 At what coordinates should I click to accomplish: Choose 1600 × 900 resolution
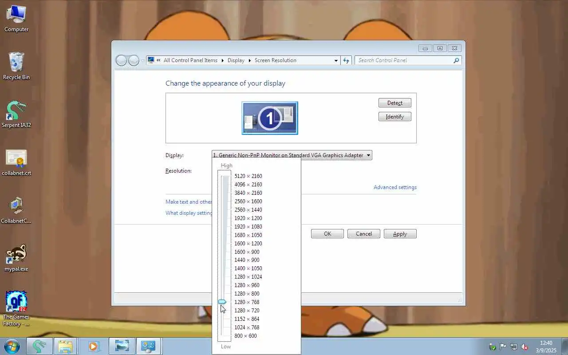[247, 252]
